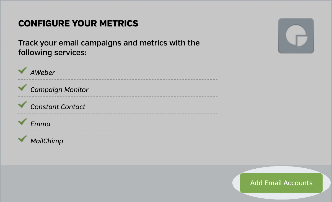Click the green checkmark beside Constant Contact
This screenshot has width=332, height=202.
coord(22,105)
